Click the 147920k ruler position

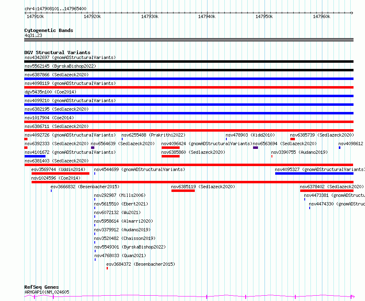(92, 16)
